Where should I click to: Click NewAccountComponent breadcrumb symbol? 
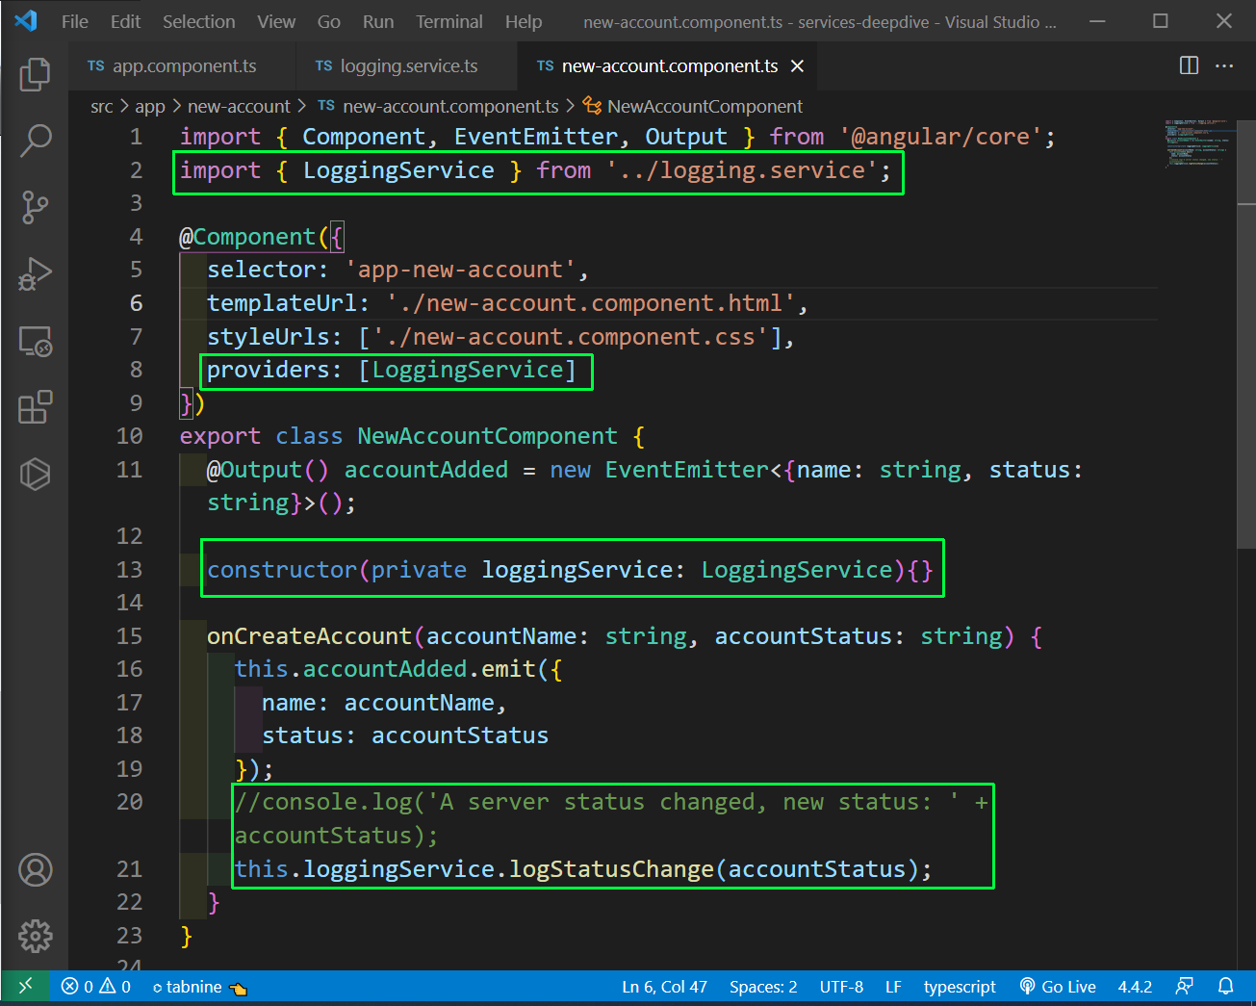(x=705, y=106)
